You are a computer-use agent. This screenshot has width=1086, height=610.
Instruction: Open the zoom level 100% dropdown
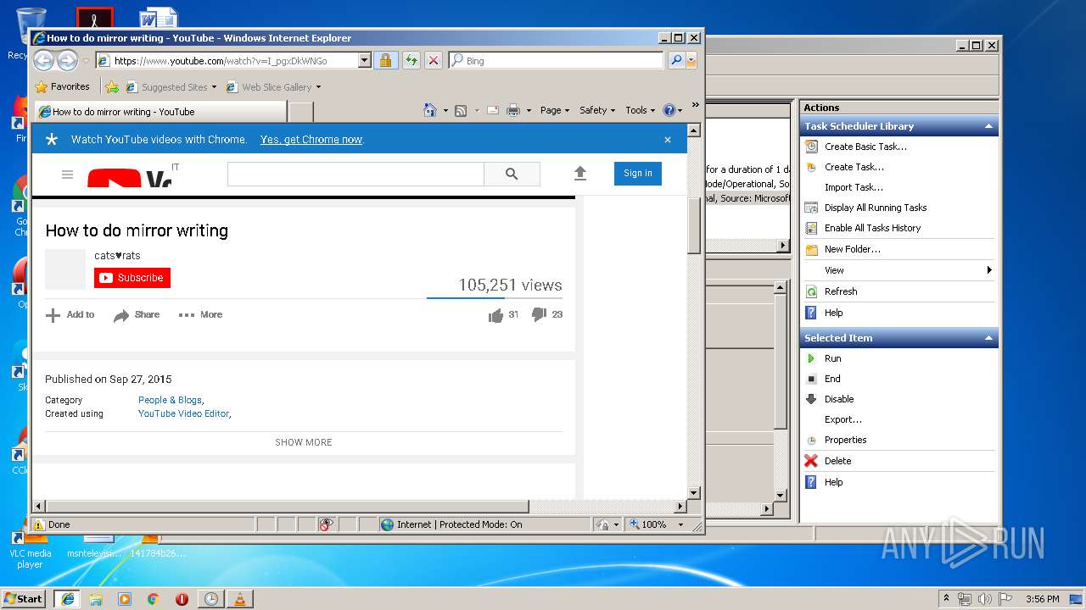coord(680,524)
